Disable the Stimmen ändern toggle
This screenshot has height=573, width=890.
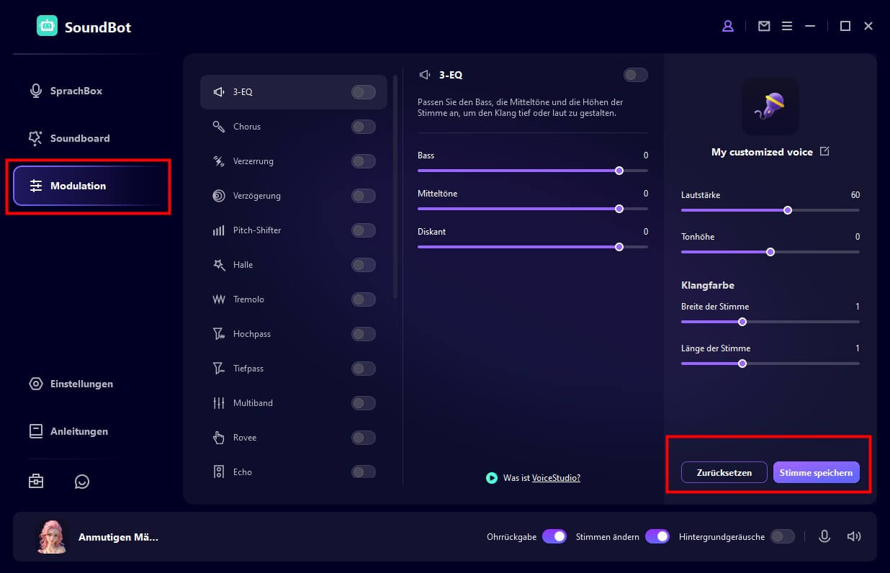657,536
